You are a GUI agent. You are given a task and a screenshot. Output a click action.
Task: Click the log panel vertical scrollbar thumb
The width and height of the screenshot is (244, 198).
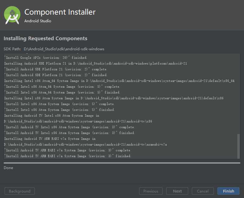tap(239, 146)
